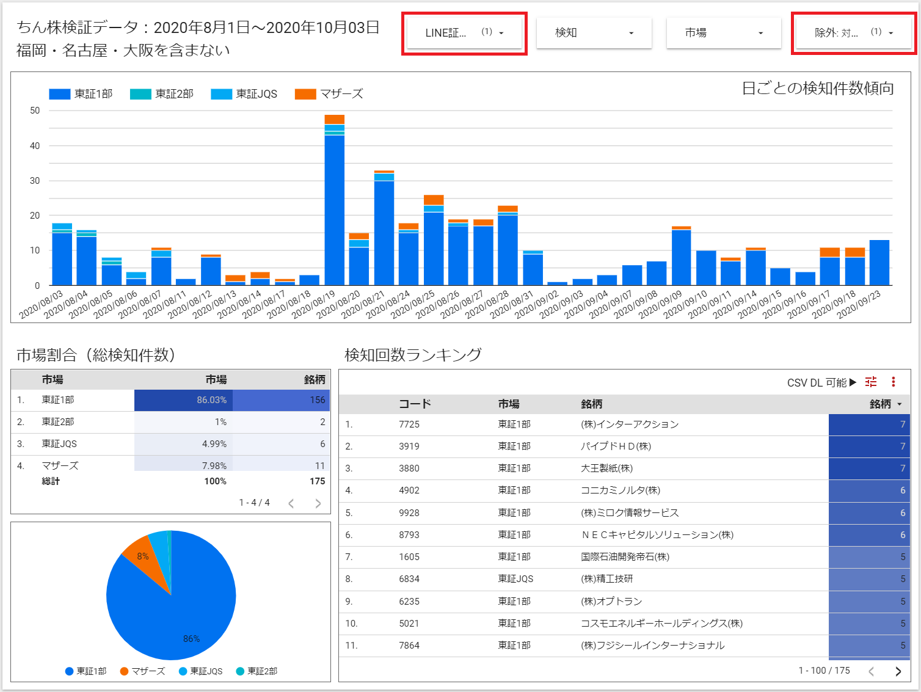Sort ranking by 銘柄 count column arrow
Image resolution: width=921 pixels, height=692 pixels.
tap(899, 404)
